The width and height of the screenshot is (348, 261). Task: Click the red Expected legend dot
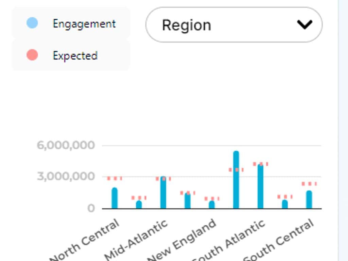[32, 55]
